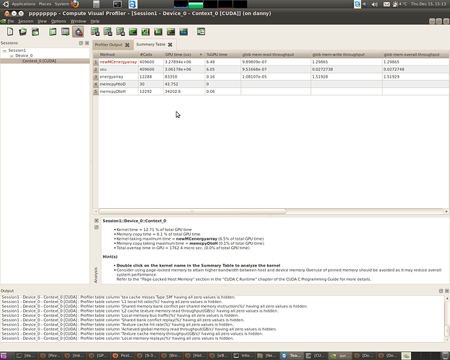The width and height of the screenshot is (450, 360).
Task: Select the Device_0 label in tree
Action: click(x=24, y=55)
